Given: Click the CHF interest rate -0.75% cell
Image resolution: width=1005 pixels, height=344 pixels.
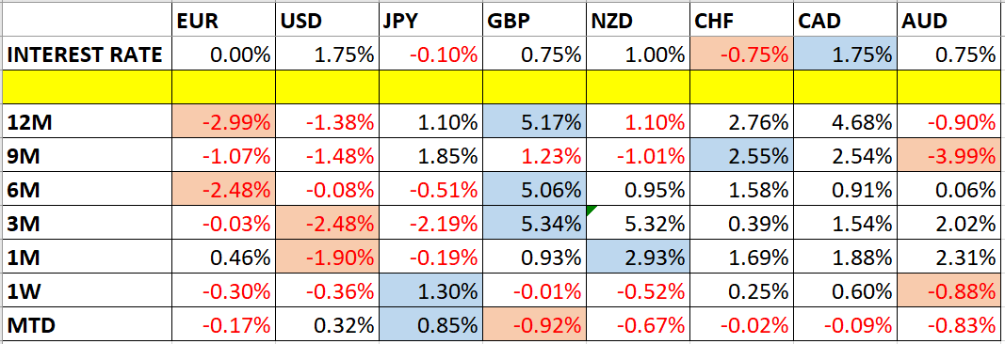Looking at the screenshot, I should point(742,55).
